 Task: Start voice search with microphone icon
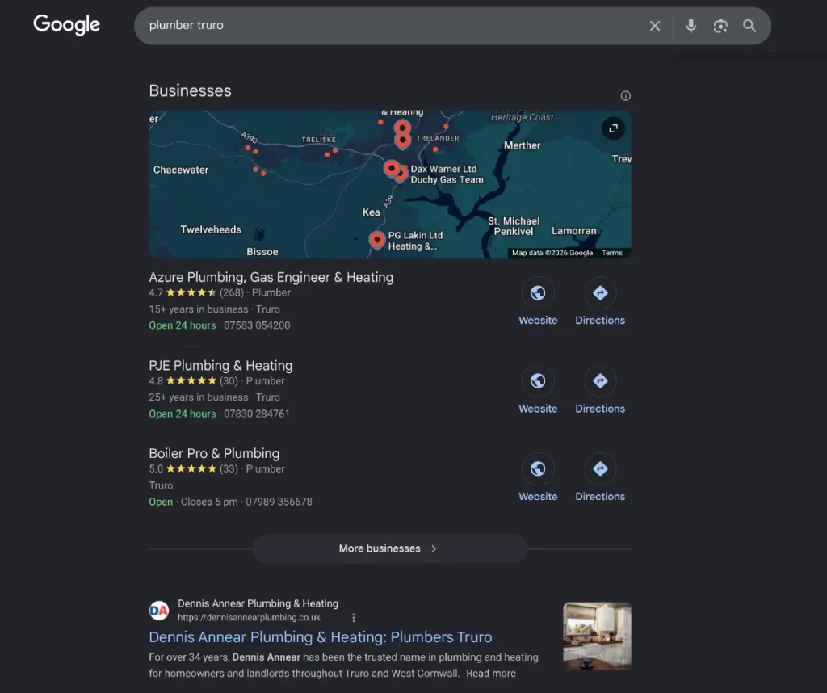coord(691,26)
